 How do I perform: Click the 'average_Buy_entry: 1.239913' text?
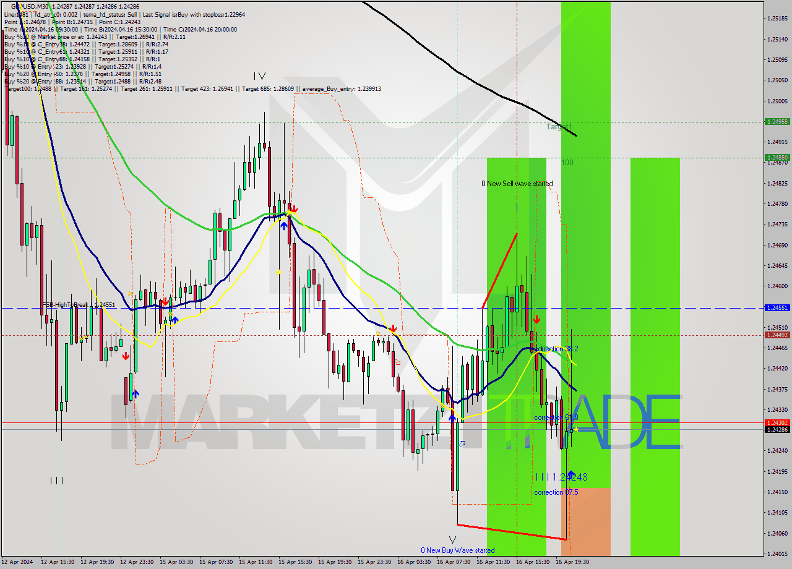(x=341, y=89)
